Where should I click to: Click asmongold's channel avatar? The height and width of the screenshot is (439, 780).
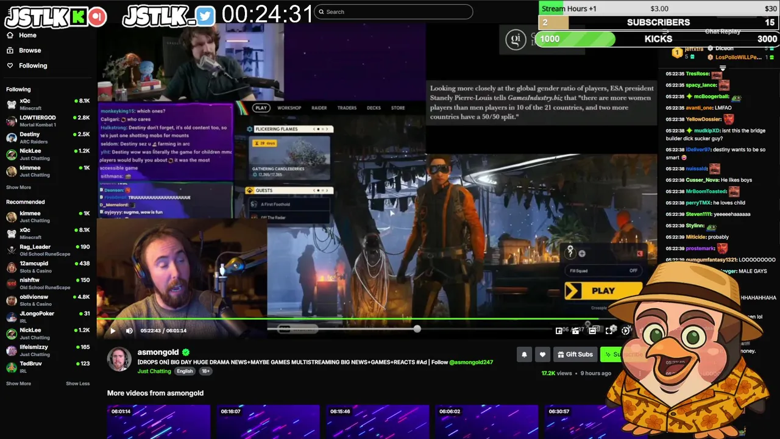[x=119, y=360]
